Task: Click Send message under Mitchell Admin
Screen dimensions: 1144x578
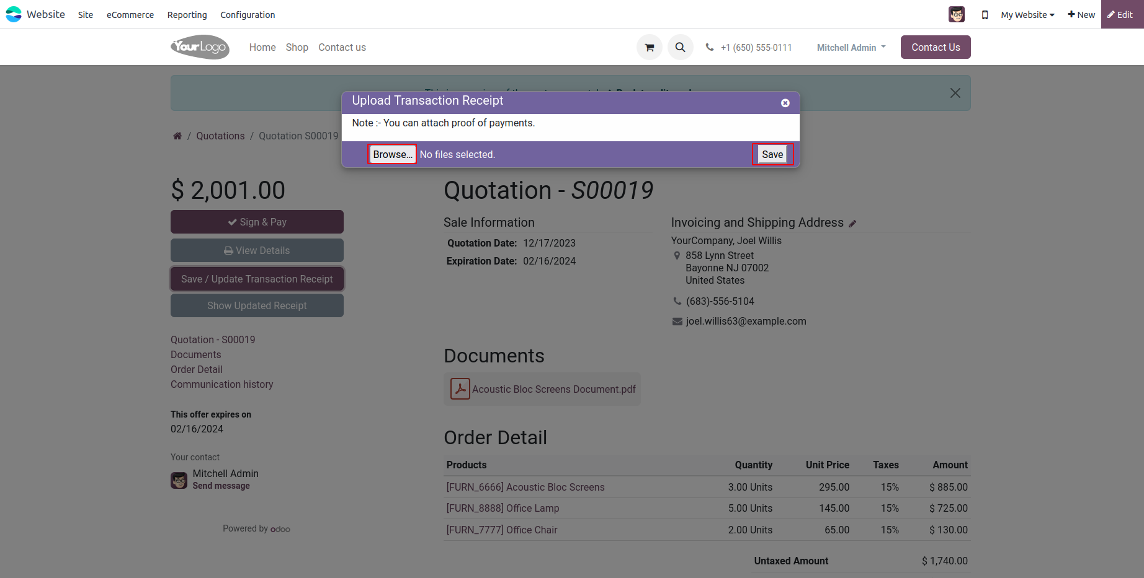Action: (221, 486)
